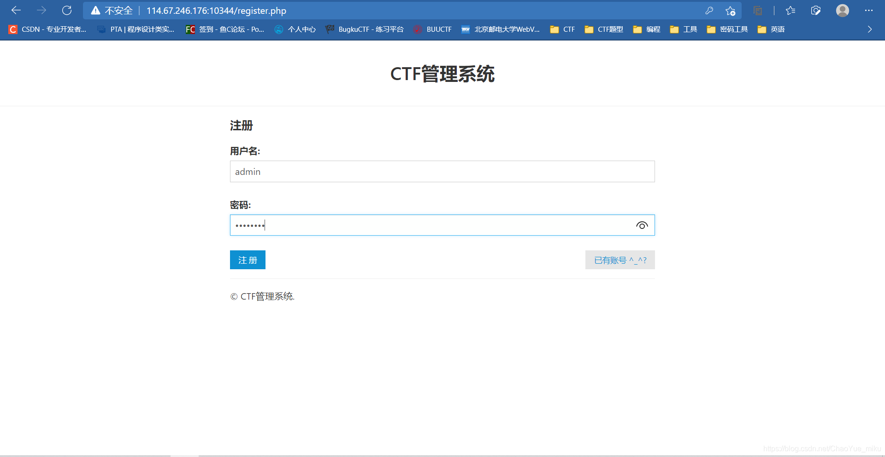Open the Collections panel icon

pyautogui.click(x=758, y=10)
